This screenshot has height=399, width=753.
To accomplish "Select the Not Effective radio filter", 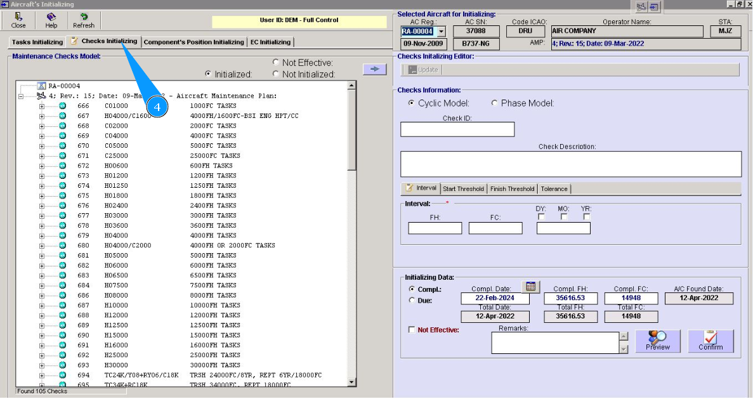I will click(x=275, y=63).
